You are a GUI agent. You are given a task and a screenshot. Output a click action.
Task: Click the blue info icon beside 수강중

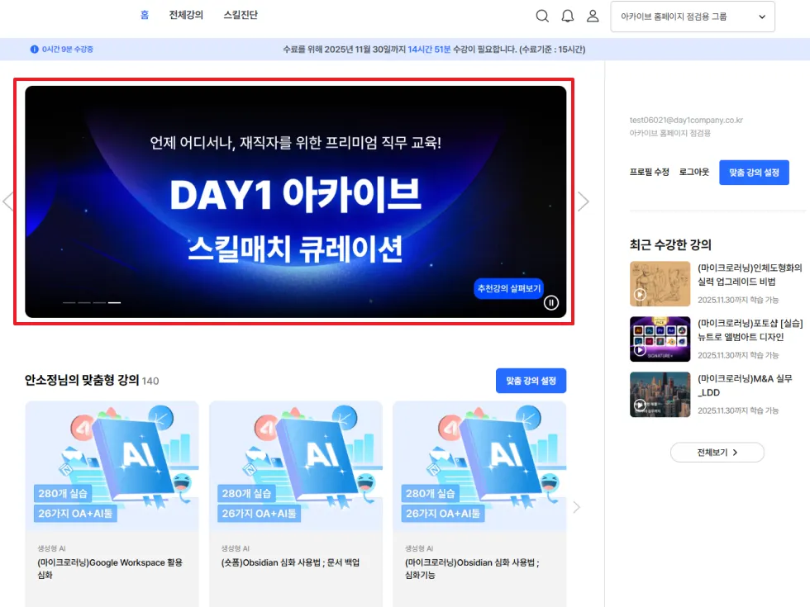point(34,49)
